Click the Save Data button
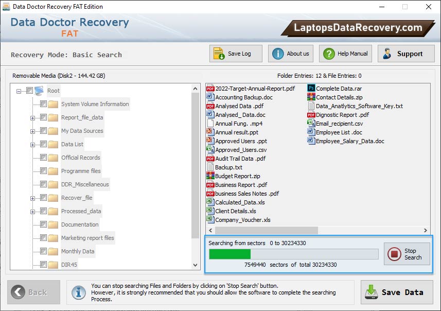 pyautogui.click(x=397, y=292)
